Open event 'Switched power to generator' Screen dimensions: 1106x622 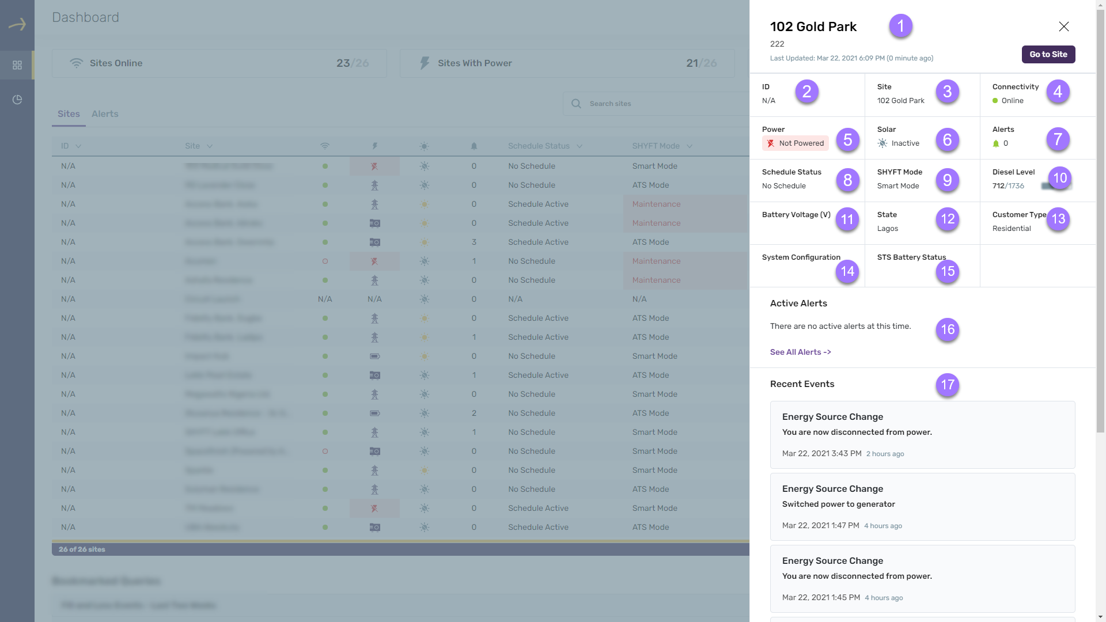[923, 507]
